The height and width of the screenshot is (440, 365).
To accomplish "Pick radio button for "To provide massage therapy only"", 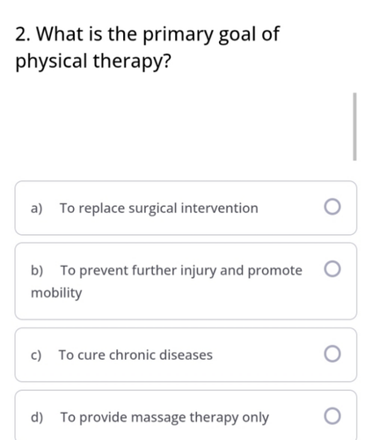I will tap(332, 415).
